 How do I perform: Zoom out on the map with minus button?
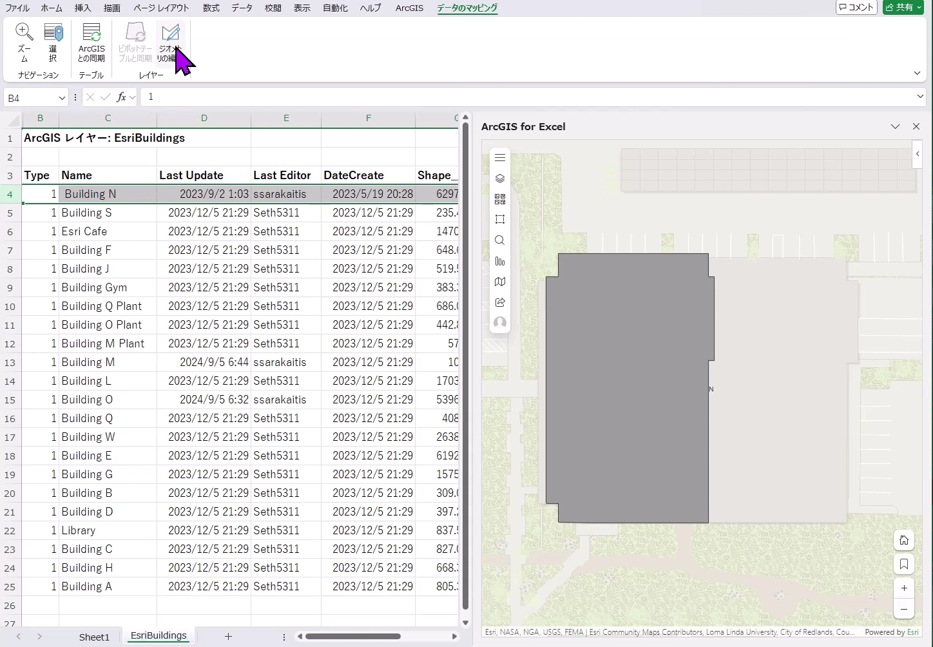pyautogui.click(x=904, y=609)
